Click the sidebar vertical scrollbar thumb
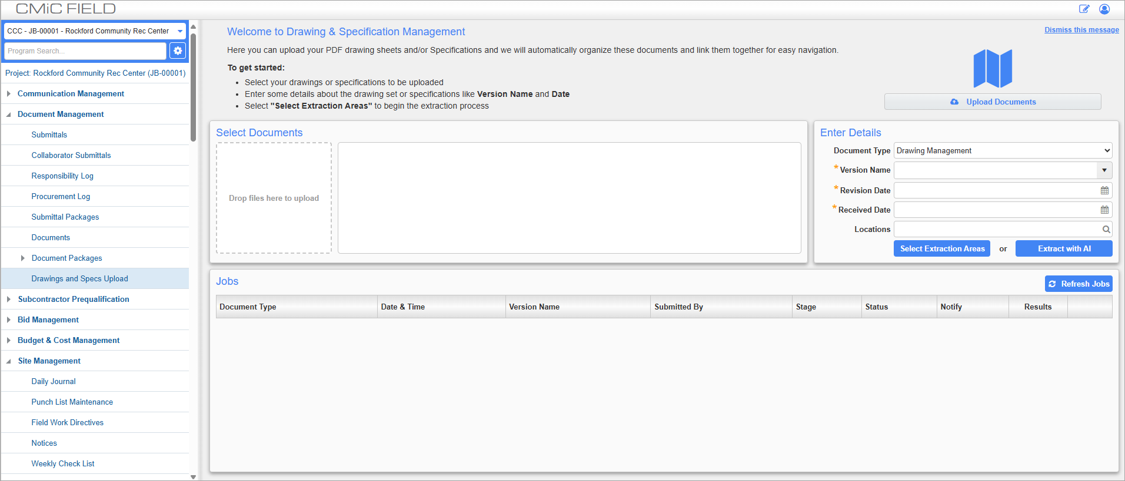 point(193,87)
